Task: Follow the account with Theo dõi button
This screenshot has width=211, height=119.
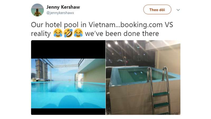Action: tap(157, 10)
